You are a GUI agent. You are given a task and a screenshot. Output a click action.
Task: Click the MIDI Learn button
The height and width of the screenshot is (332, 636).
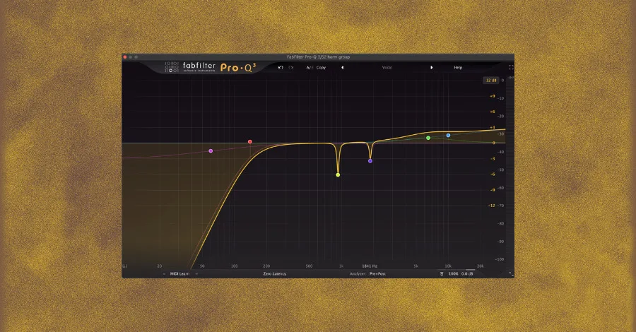pos(179,273)
